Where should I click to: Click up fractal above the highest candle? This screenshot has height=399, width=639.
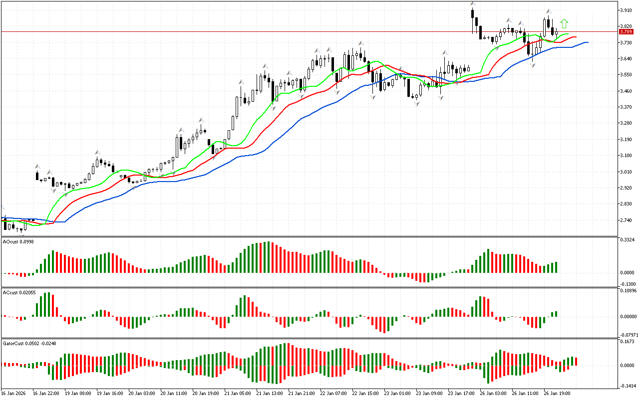point(472,4)
